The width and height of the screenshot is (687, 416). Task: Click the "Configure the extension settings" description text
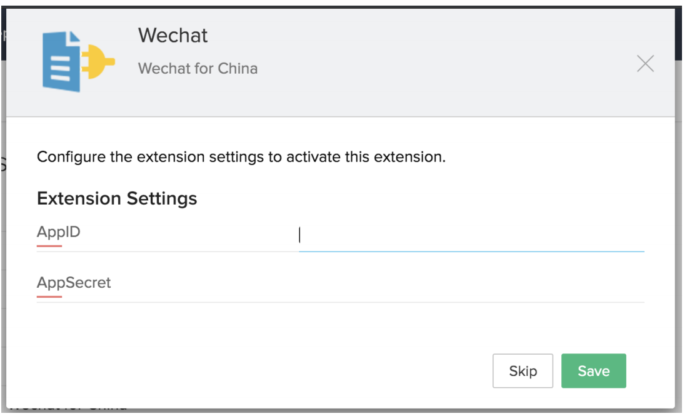(241, 156)
